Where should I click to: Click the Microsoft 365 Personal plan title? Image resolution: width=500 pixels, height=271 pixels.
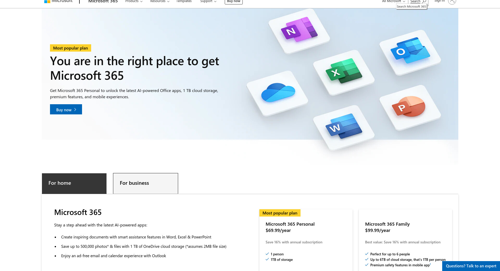pos(290,224)
